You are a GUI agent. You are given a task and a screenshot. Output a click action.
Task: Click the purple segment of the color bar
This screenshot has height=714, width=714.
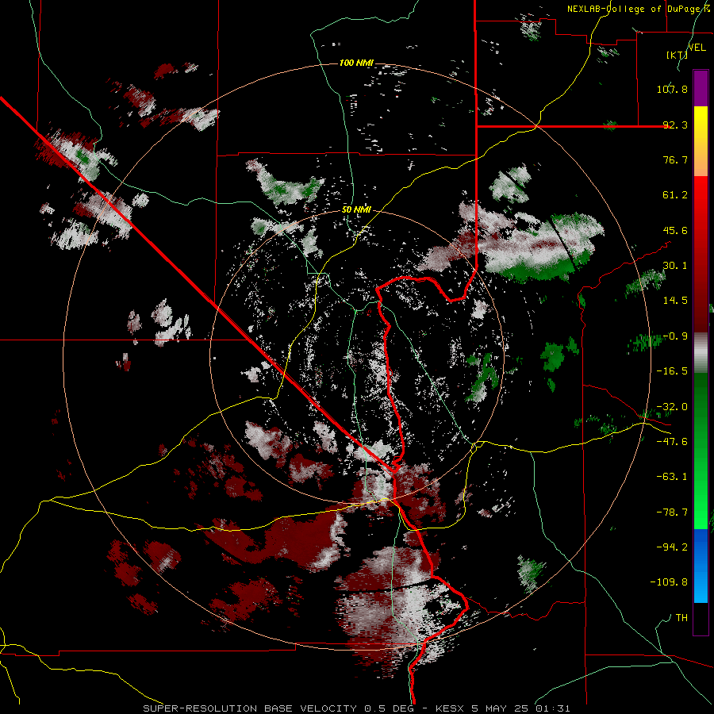(x=701, y=88)
